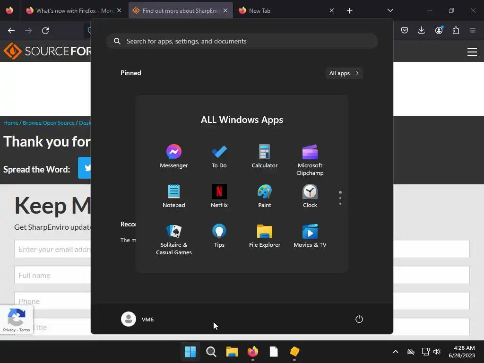Open Firefox application menu
The width and height of the screenshot is (484, 363).
click(473, 30)
